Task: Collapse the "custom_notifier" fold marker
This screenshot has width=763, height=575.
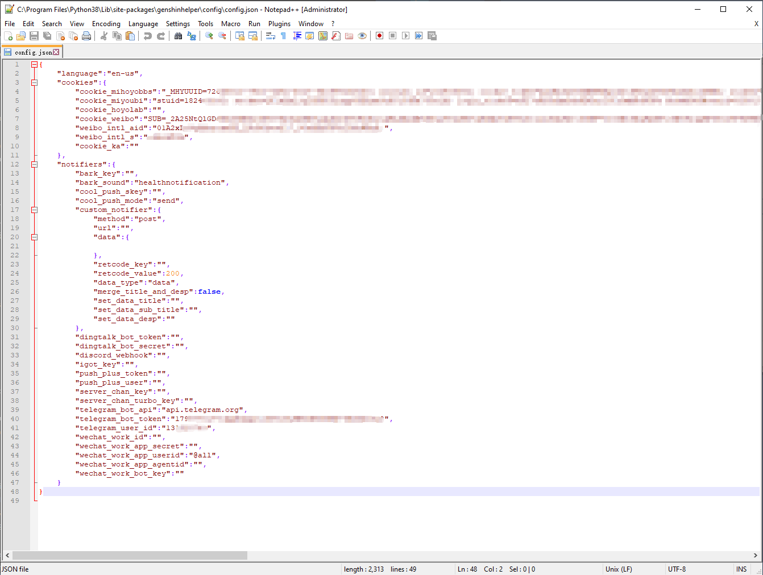Action: 34,210
